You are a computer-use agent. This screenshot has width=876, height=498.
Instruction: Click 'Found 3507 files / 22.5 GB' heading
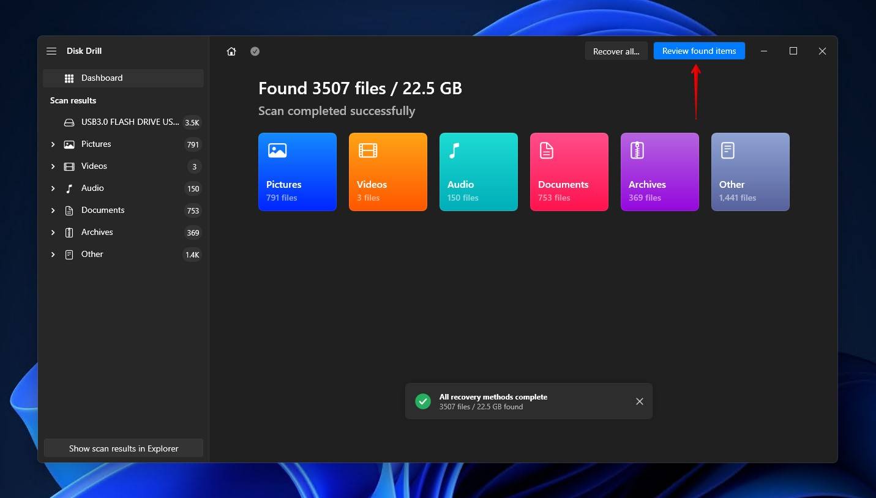pyautogui.click(x=360, y=89)
